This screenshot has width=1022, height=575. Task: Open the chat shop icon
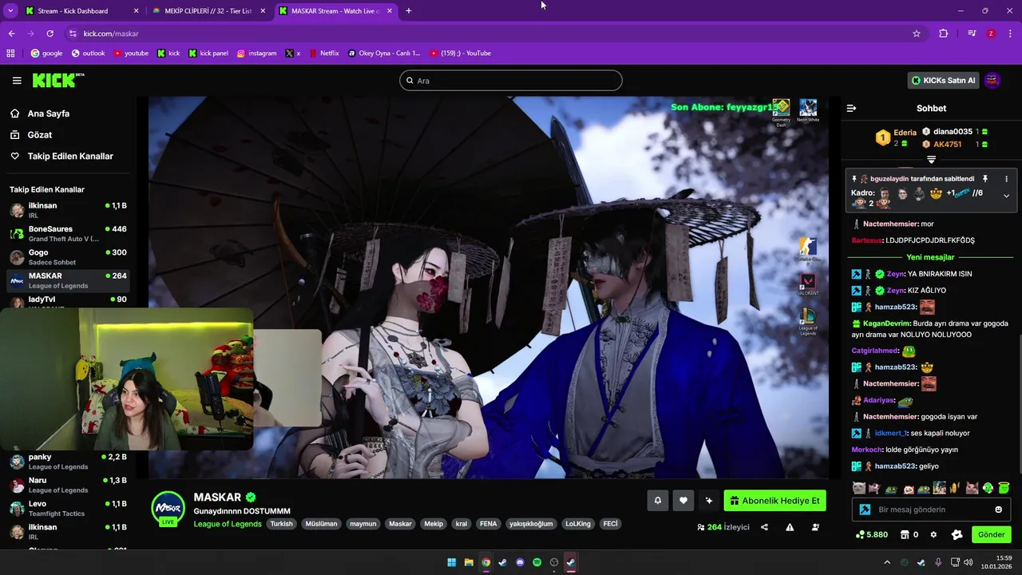(x=905, y=534)
